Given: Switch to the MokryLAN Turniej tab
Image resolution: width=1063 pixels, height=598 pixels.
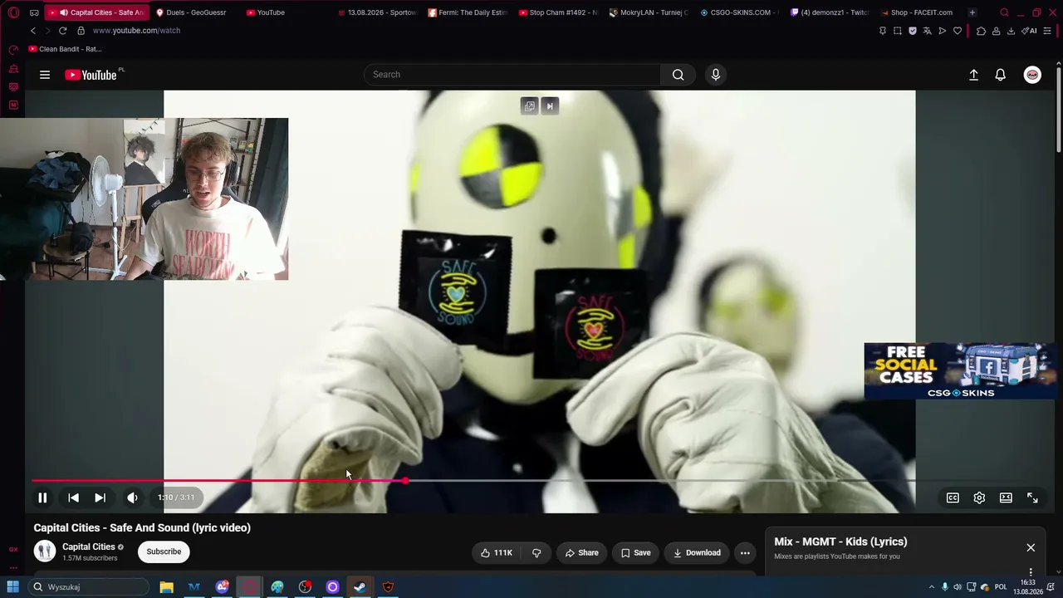Looking at the screenshot, I should pyautogui.click(x=649, y=12).
